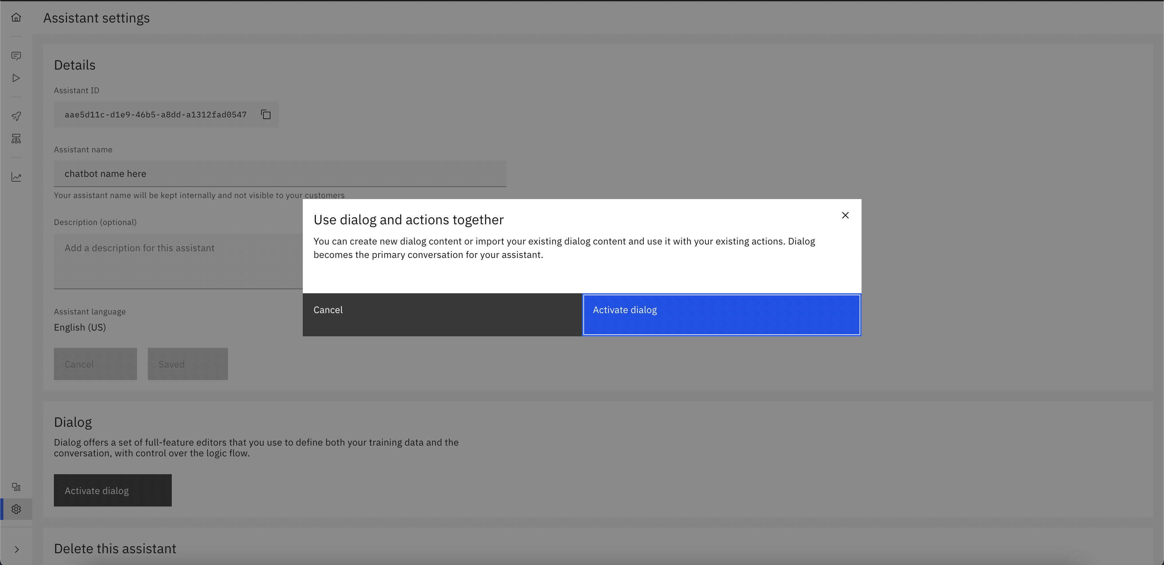Click the English (US) assistant language text
The height and width of the screenshot is (565, 1164).
80,328
